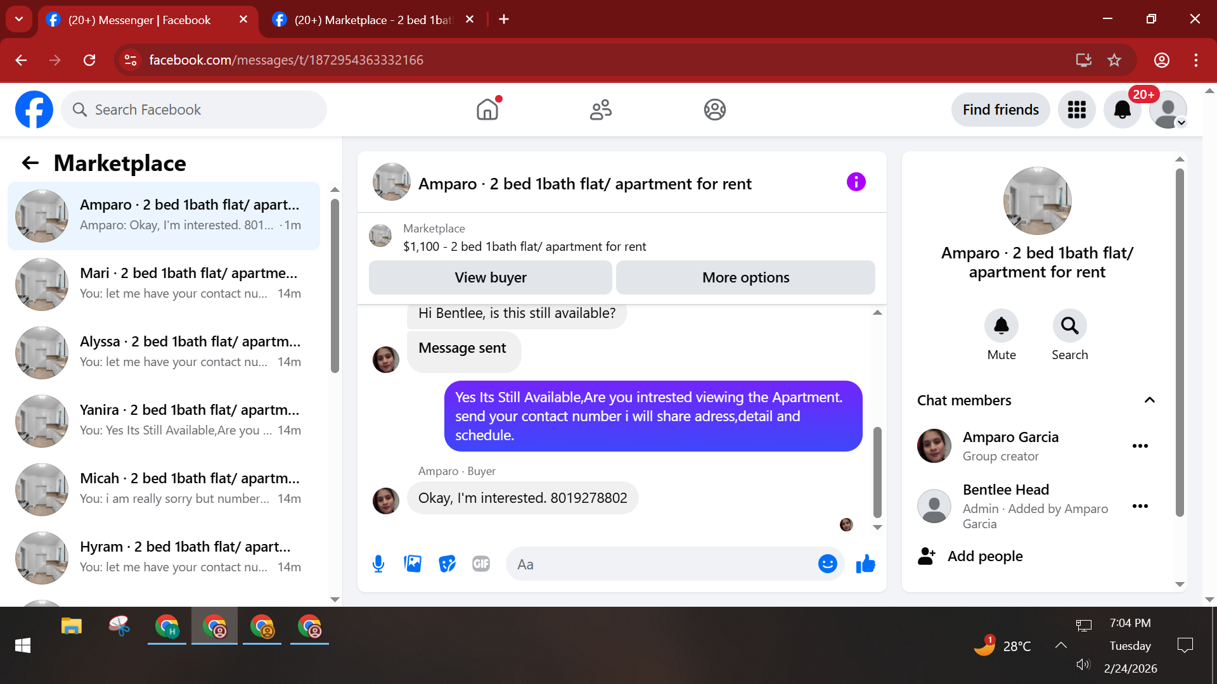Attach a photo using image icon
This screenshot has width=1217, height=684.
tap(413, 564)
